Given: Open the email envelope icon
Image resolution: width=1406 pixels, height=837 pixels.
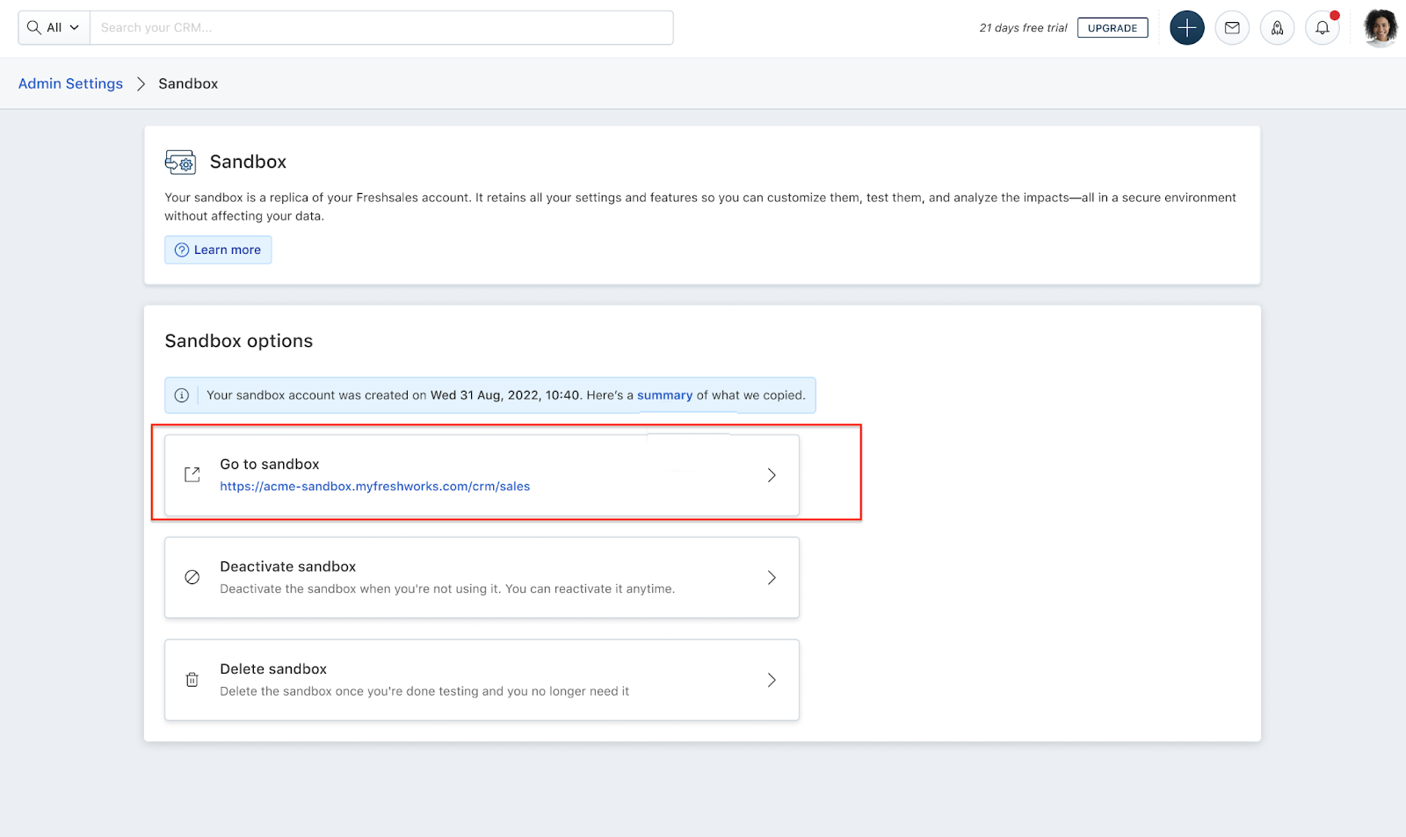Looking at the screenshot, I should 1232,27.
